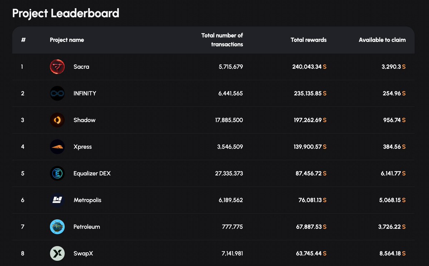Click the Project Leaderboard title

(65, 13)
